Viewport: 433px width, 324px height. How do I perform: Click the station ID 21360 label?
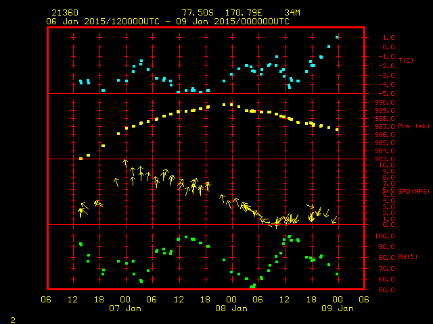pos(64,13)
